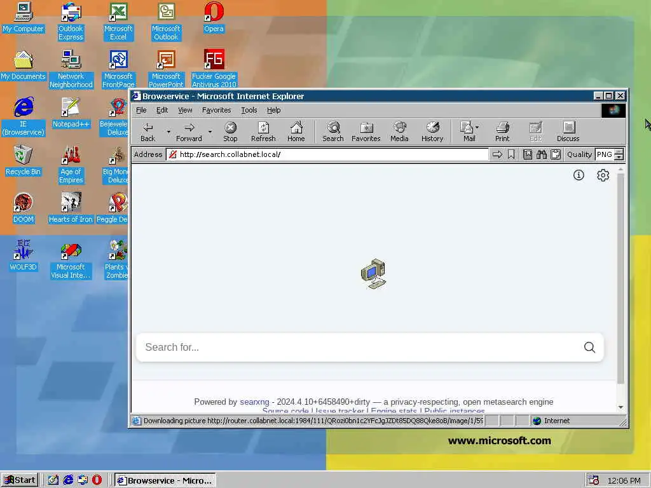Print the current page
This screenshot has height=488, width=651.
(x=502, y=132)
